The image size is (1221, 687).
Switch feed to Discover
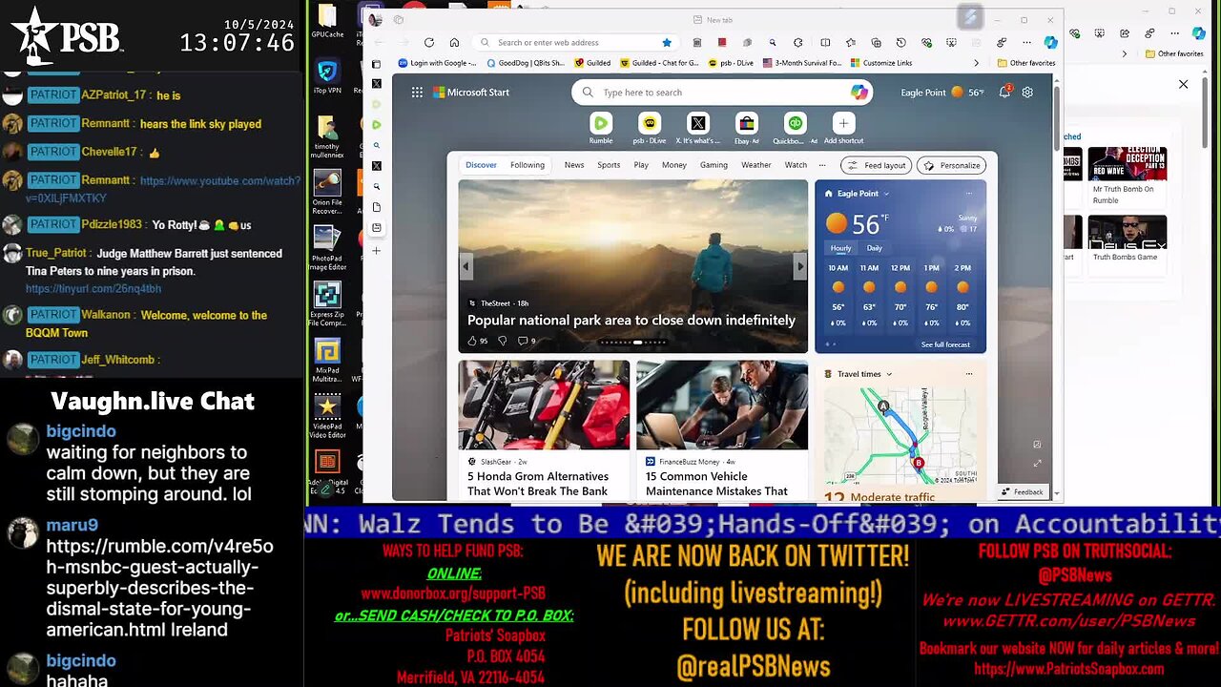(481, 165)
